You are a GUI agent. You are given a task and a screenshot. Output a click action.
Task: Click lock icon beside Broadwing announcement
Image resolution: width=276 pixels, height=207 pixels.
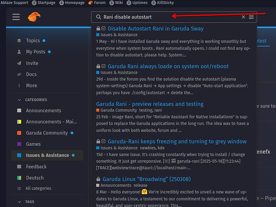click(x=98, y=179)
